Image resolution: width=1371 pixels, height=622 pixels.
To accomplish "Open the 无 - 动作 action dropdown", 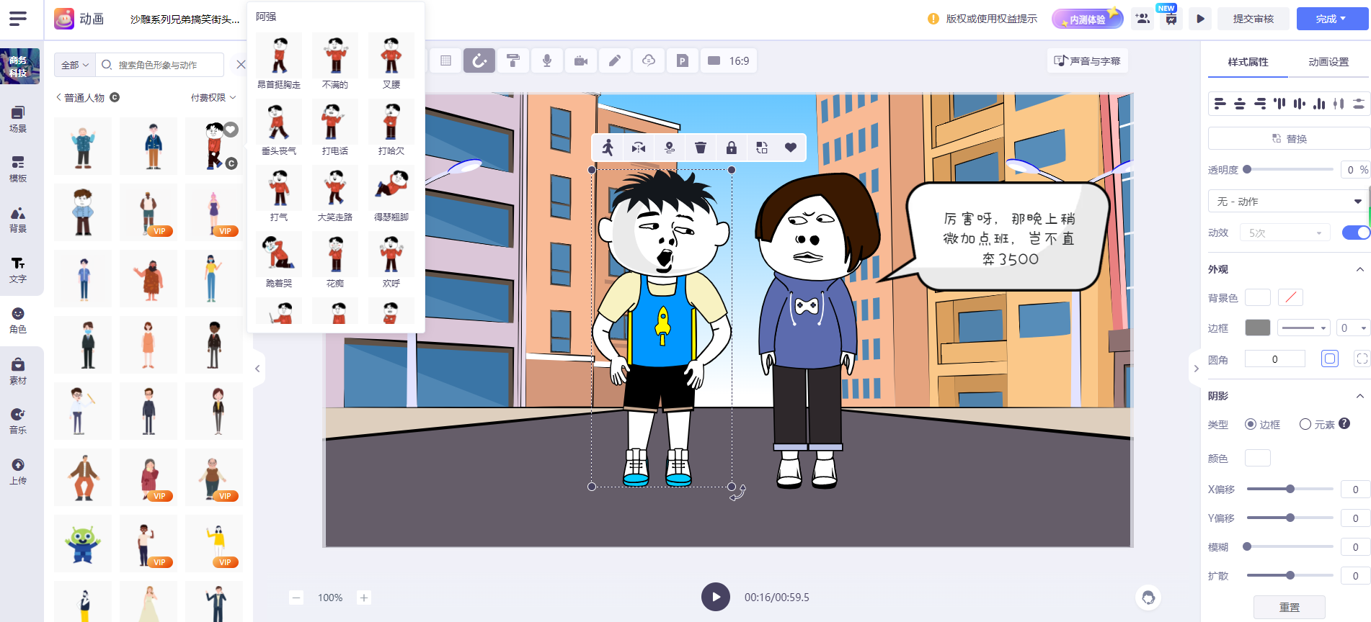I will 1289,202.
